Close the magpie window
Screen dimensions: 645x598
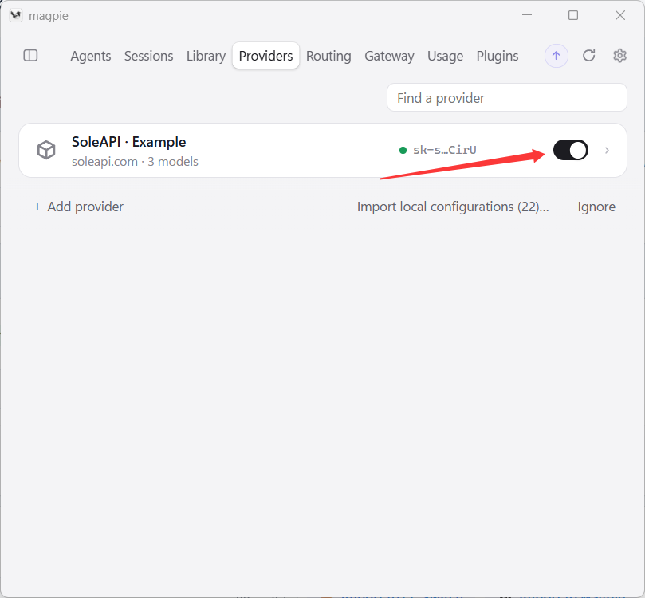[620, 15]
